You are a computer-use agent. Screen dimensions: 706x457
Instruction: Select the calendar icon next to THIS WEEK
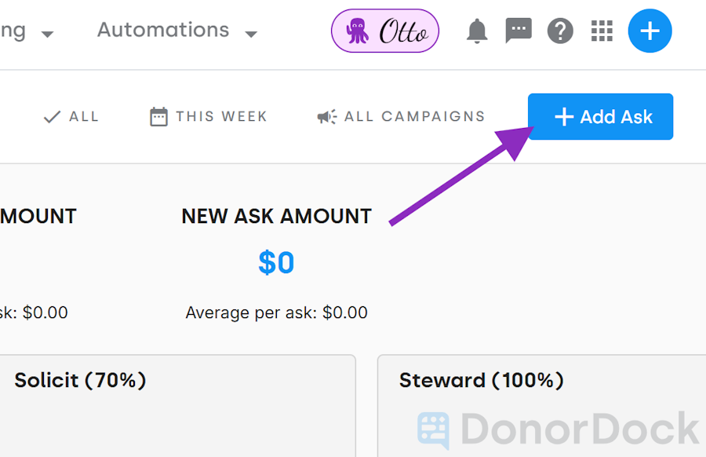[x=158, y=115]
